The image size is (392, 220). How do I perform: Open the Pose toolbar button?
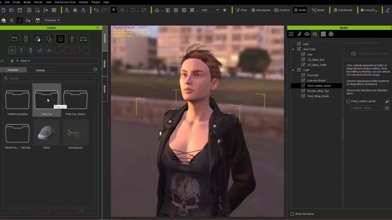coord(241,10)
